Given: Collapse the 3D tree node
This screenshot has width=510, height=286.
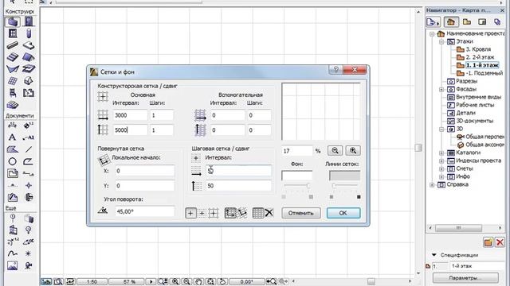Looking at the screenshot, I should (x=441, y=129).
